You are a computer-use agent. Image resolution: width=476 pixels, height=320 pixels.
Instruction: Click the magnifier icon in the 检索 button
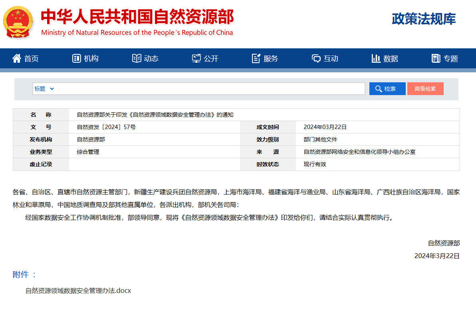(x=378, y=89)
